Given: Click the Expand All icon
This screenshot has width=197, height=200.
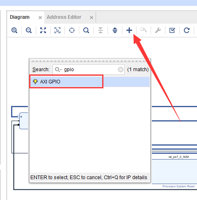Looking at the screenshot, I should [x=115, y=30].
